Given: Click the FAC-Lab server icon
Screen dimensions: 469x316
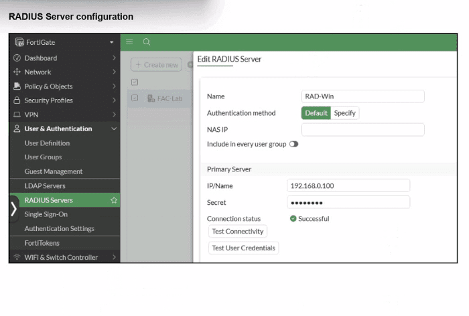Looking at the screenshot, I should click(151, 98).
